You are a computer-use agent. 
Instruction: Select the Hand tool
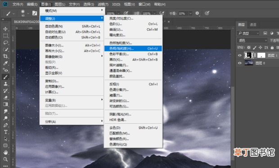[x=5, y=153]
